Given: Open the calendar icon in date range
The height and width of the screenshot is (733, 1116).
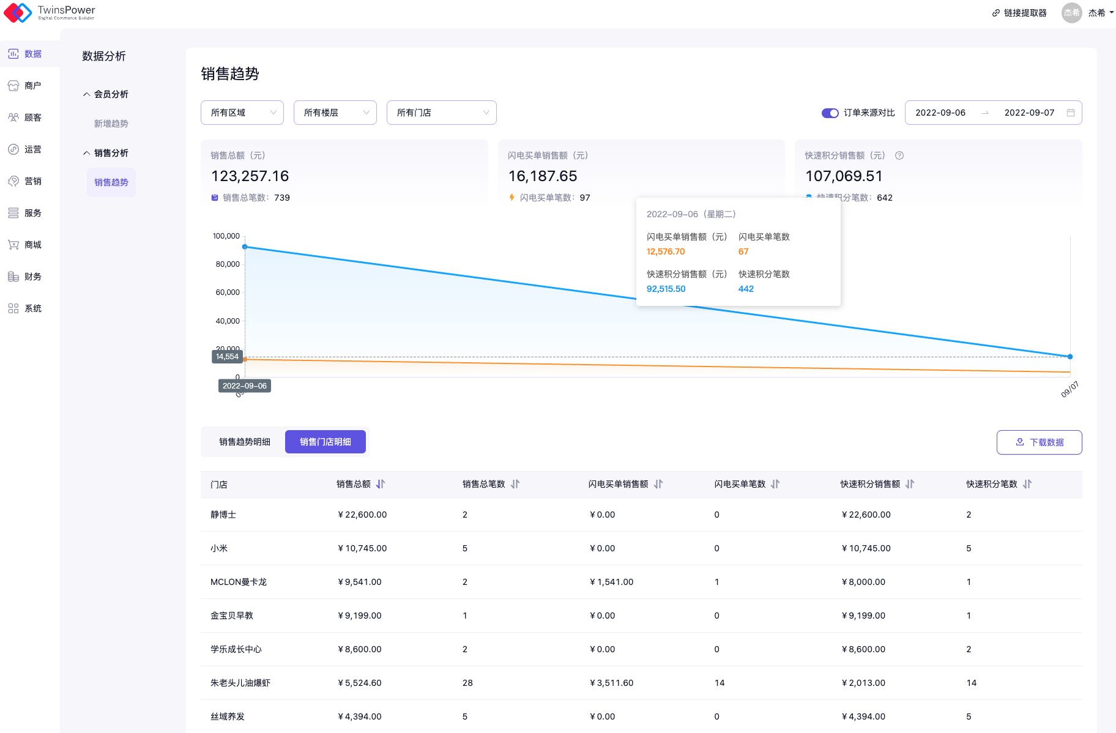Looking at the screenshot, I should [1070, 113].
